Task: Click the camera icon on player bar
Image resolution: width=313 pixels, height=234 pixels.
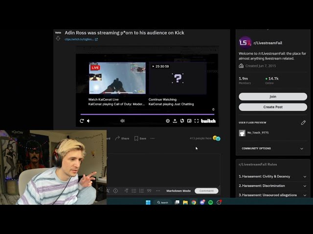Action: [122, 121]
